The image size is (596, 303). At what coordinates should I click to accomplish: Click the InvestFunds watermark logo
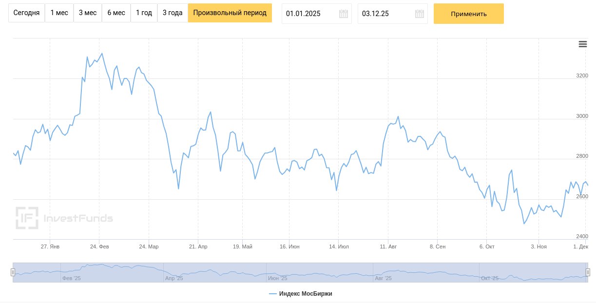[64, 218]
